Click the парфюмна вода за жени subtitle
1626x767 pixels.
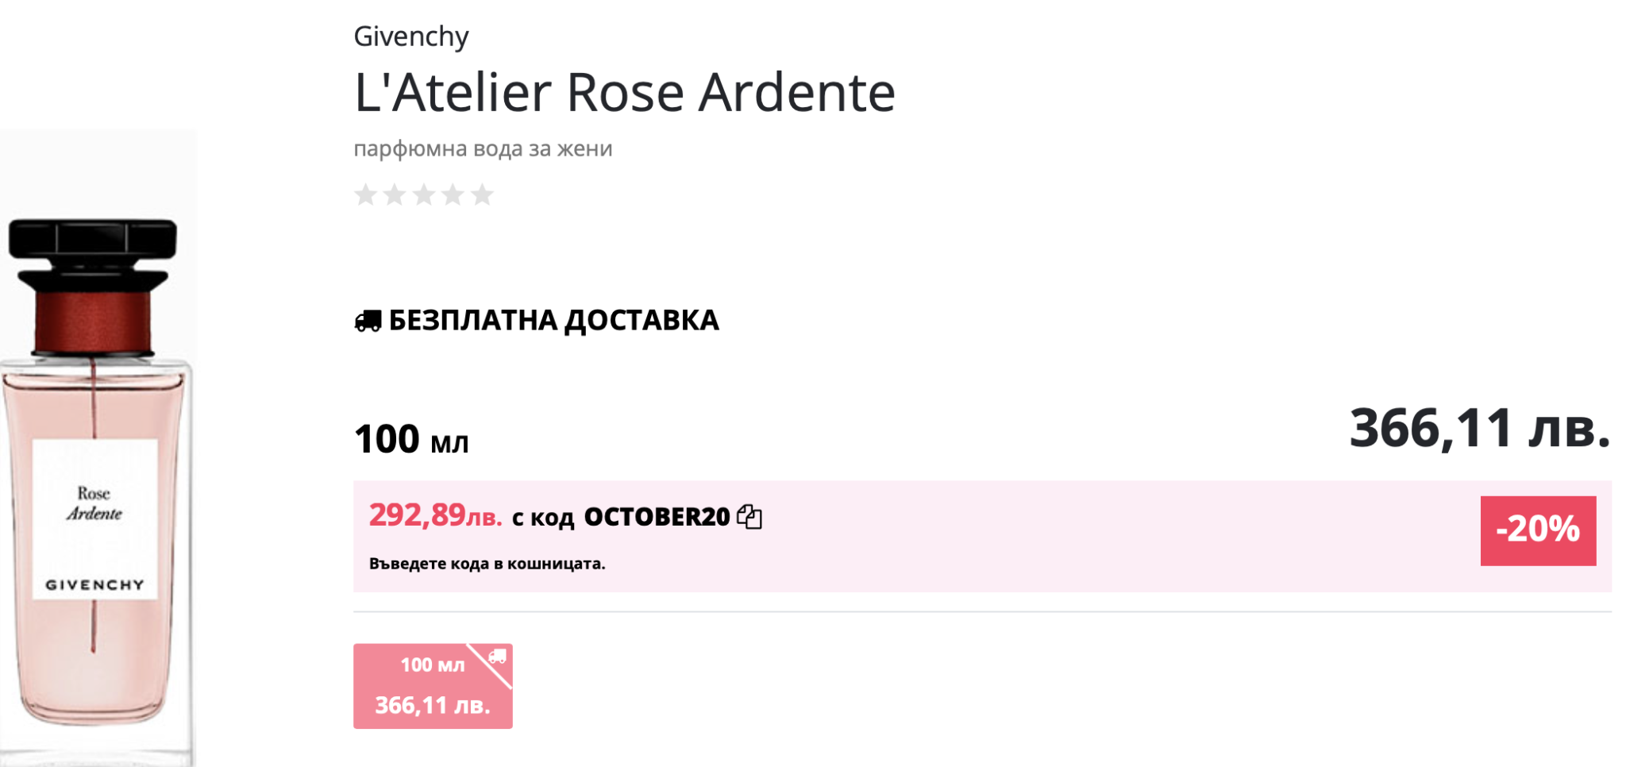tap(483, 148)
